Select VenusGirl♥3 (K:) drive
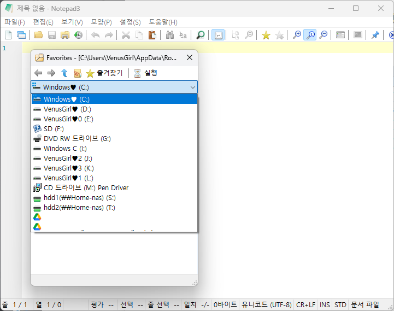The height and width of the screenshot is (311, 394). click(114, 168)
